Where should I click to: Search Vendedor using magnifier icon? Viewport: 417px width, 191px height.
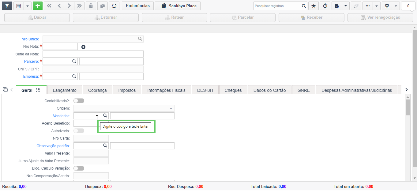105,116
